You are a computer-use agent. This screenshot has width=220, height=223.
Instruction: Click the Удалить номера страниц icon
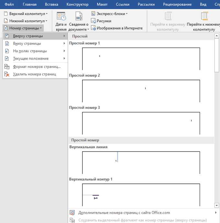pos(7,74)
